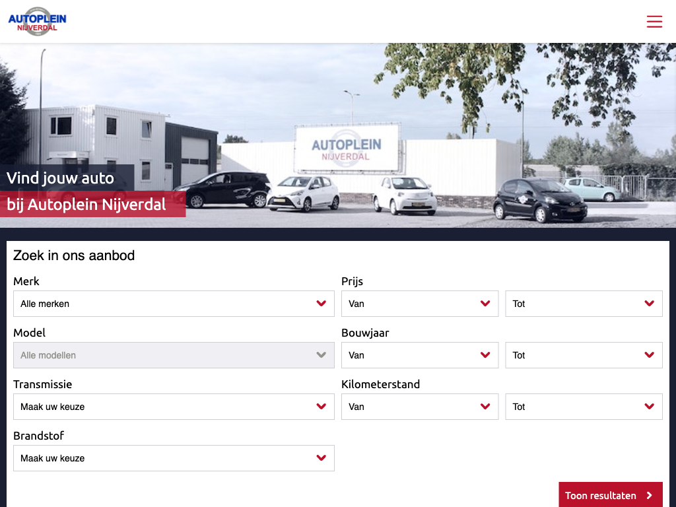Image resolution: width=676 pixels, height=507 pixels.
Task: Click the red chevron in Merk field
Action: [x=321, y=304]
